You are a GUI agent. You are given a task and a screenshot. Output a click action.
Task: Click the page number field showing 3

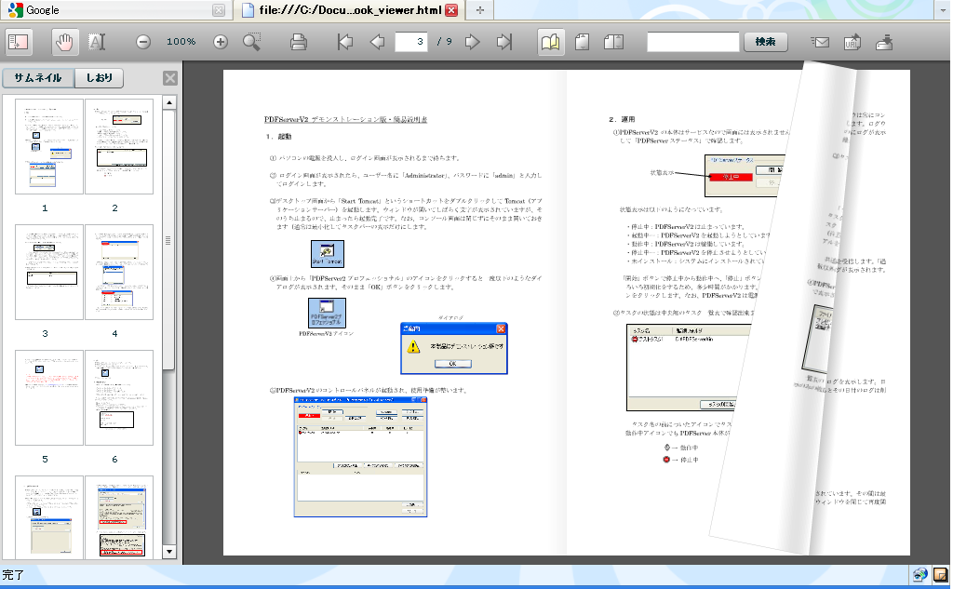point(410,42)
